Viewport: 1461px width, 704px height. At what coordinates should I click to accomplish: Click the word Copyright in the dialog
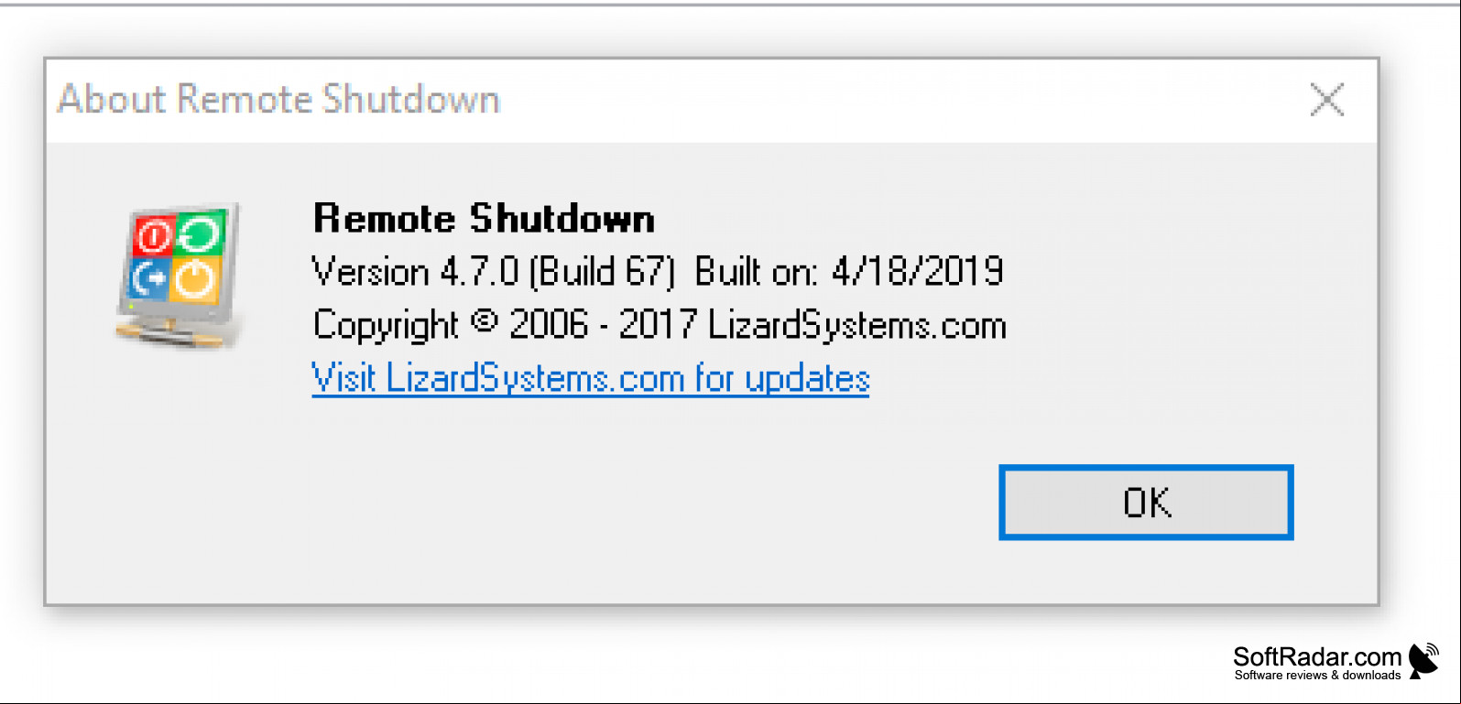(386, 326)
